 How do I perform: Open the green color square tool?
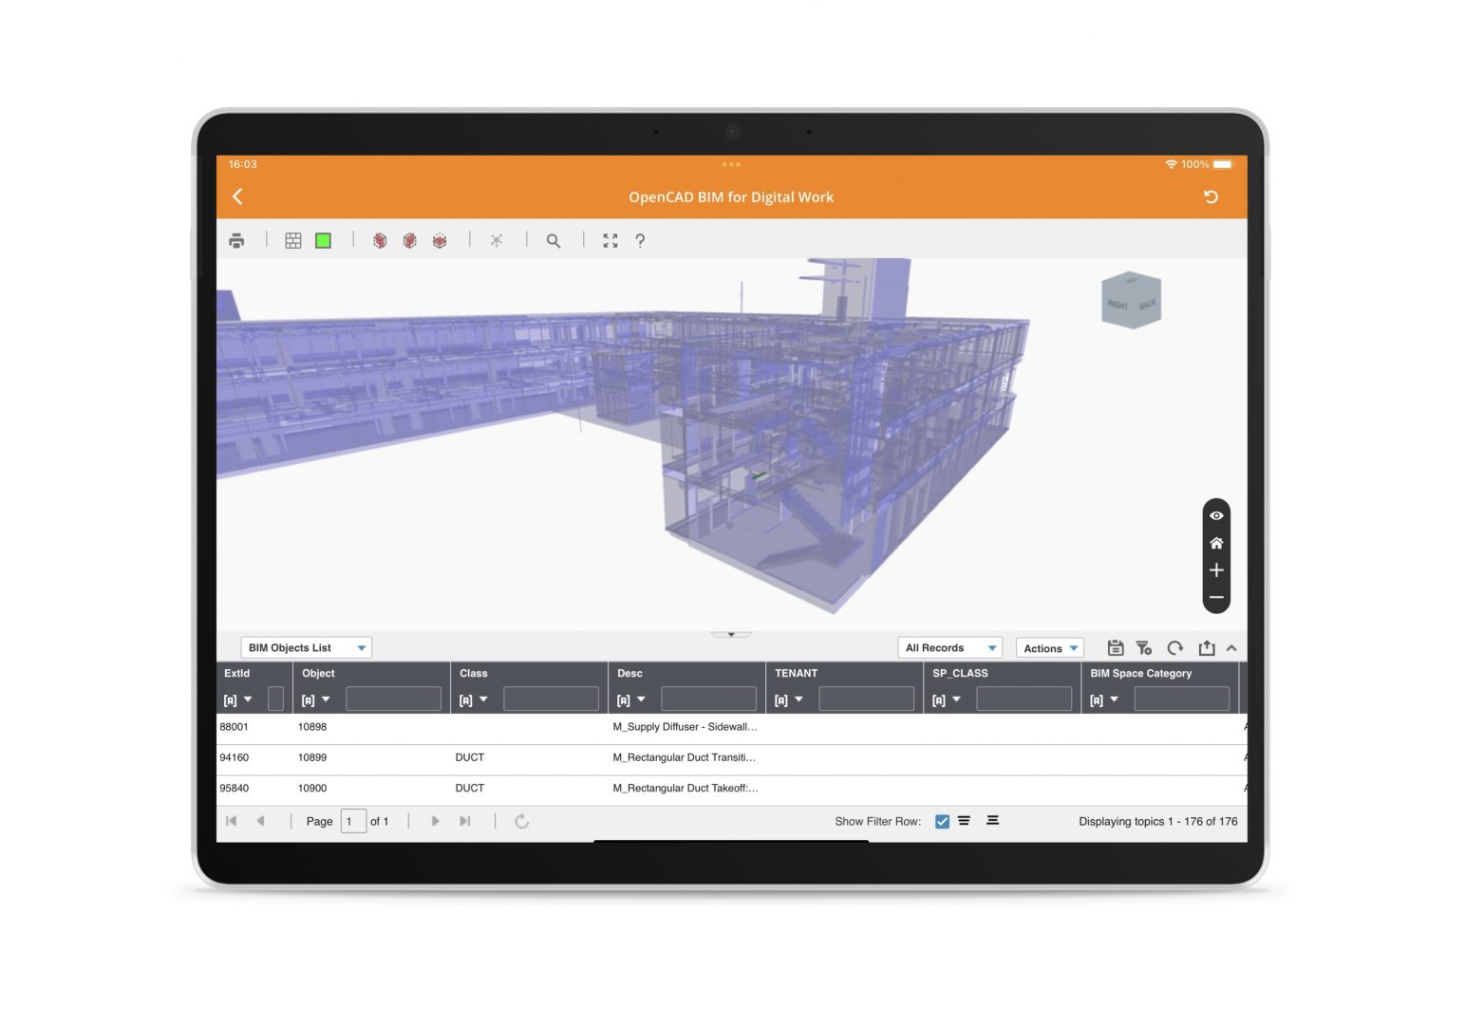323,241
